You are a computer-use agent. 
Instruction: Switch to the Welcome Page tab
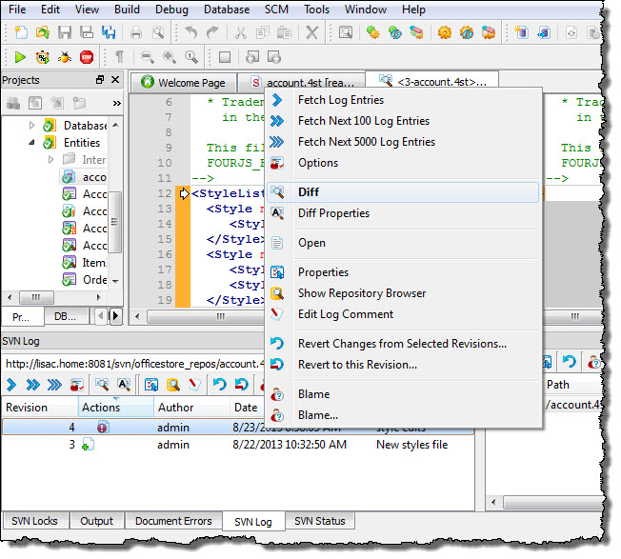pyautogui.click(x=184, y=83)
